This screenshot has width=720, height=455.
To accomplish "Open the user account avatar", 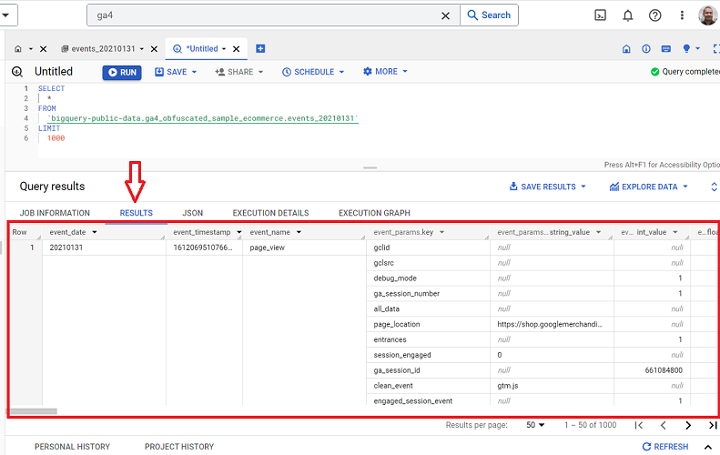I will point(707,15).
